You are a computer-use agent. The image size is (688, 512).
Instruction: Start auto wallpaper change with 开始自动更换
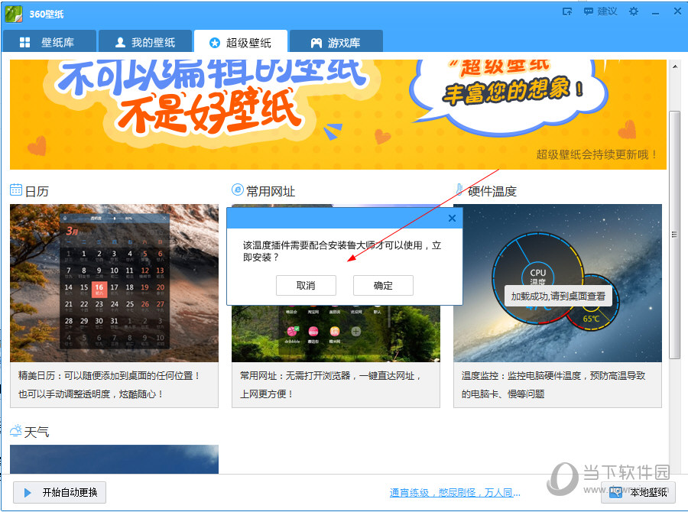point(59,493)
